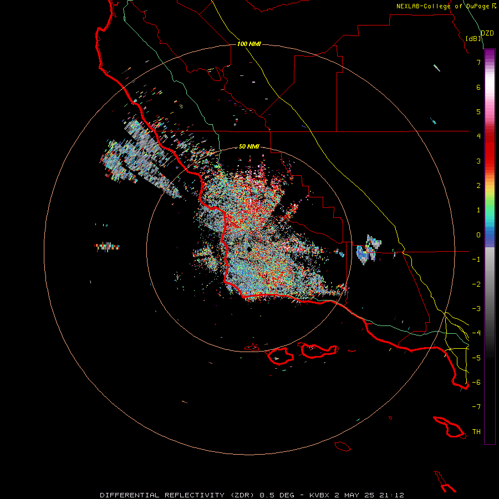
Task: Click the 0.5 DEG elevation text
Action: pos(277,495)
